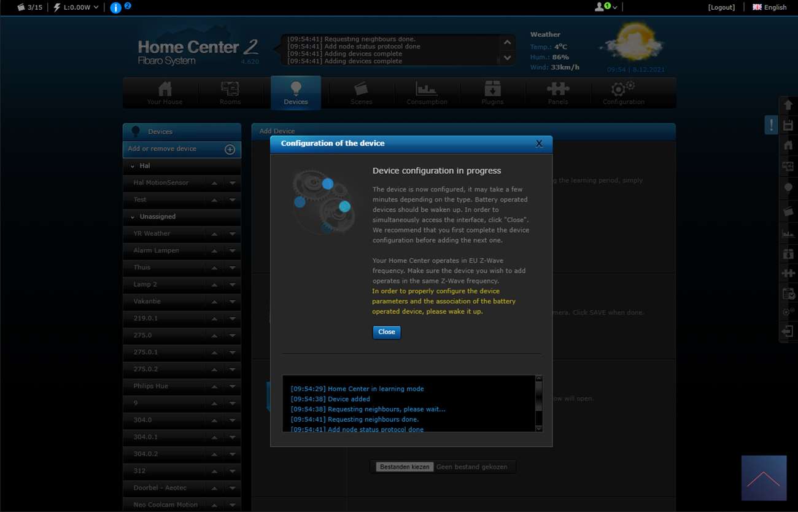Screen dimensions: 798x512
Task: Click the user account icon in top bar
Action: coord(600,7)
